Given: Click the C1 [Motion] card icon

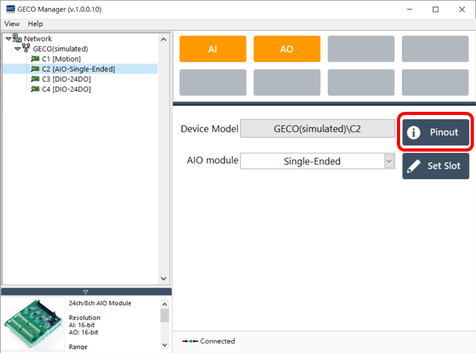Looking at the screenshot, I should tap(35, 59).
